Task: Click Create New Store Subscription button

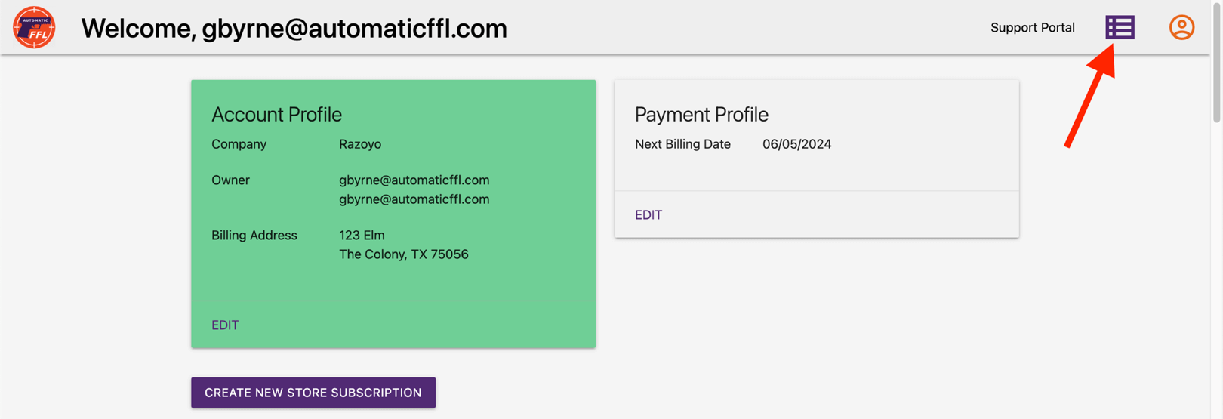Action: 313,393
